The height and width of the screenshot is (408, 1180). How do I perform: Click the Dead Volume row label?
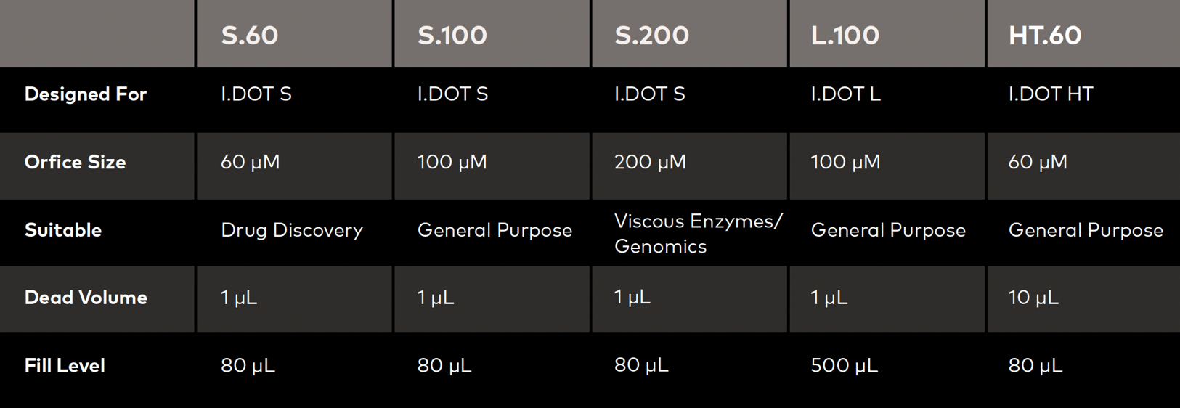(x=86, y=298)
